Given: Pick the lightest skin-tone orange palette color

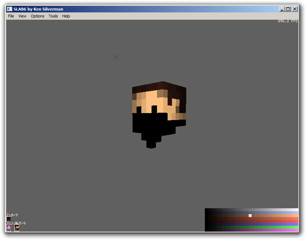Looking at the screenshot, I should (x=297, y=216).
